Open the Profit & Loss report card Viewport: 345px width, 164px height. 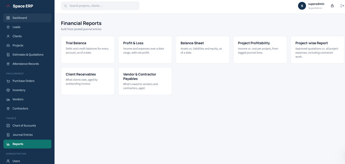click(145, 50)
